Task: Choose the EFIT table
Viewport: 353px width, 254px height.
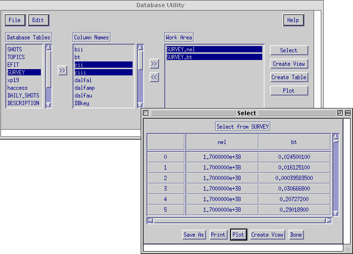Action: coord(13,65)
